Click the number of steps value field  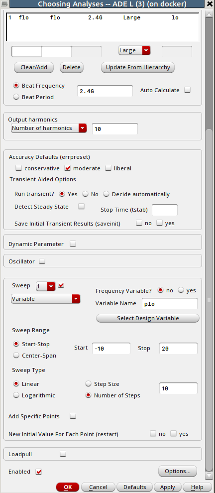[178, 388]
